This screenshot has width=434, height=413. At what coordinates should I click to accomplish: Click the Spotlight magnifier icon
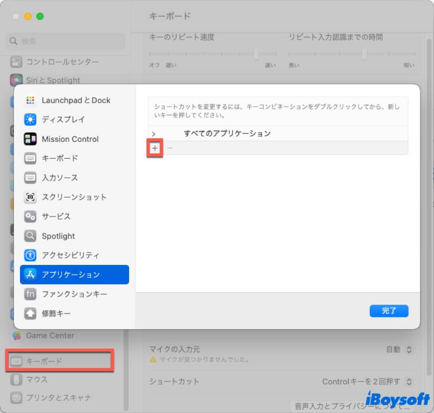point(30,236)
